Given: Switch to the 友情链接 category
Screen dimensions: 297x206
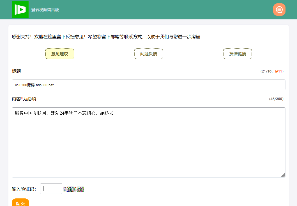Looking at the screenshot, I should [x=238, y=54].
